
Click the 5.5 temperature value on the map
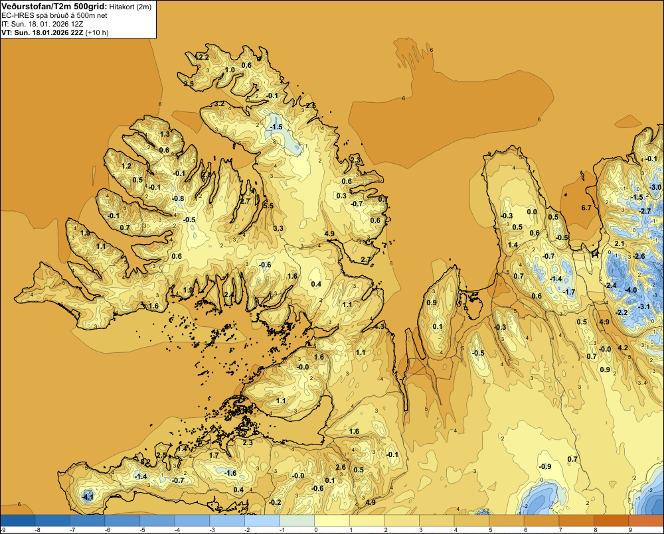click(x=268, y=206)
